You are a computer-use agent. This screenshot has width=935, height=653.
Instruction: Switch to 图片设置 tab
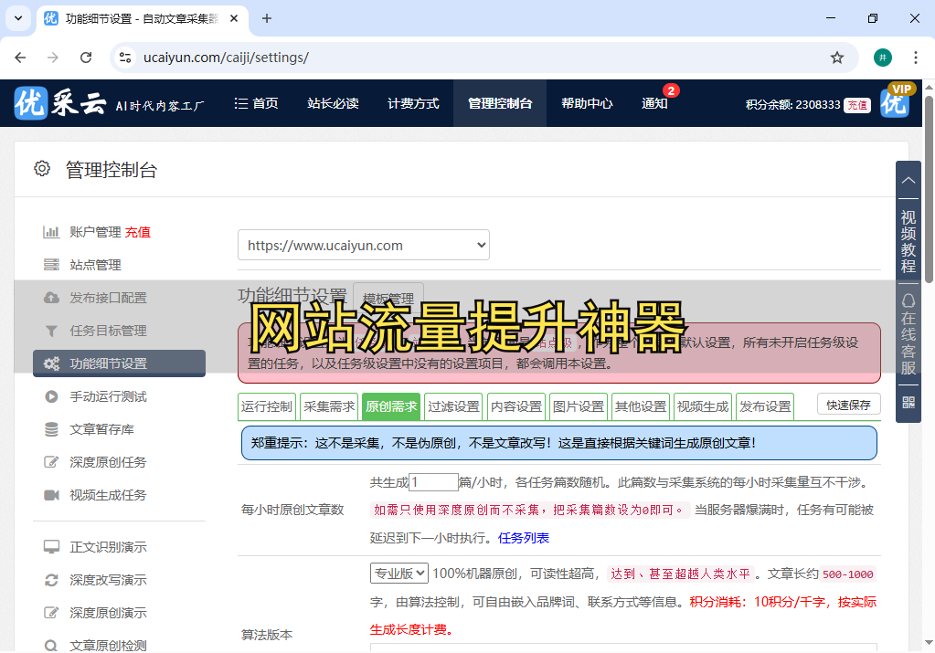pos(579,406)
